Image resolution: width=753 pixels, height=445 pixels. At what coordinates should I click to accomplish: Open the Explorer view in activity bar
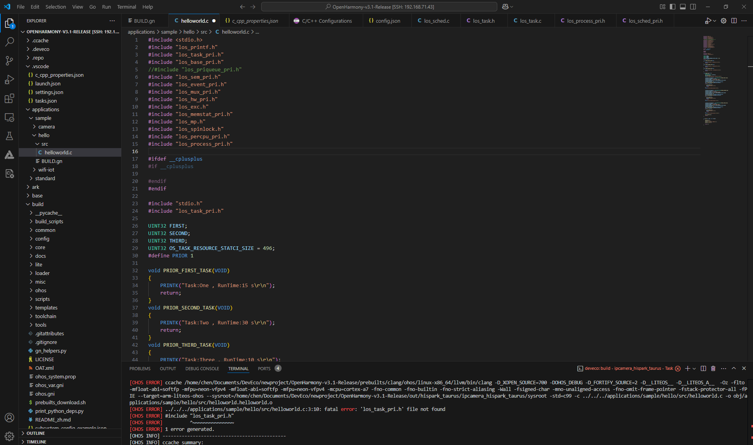coord(9,24)
